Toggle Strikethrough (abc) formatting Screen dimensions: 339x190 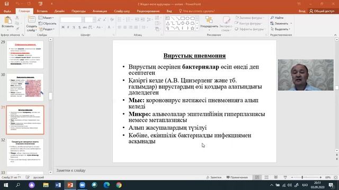85,27
